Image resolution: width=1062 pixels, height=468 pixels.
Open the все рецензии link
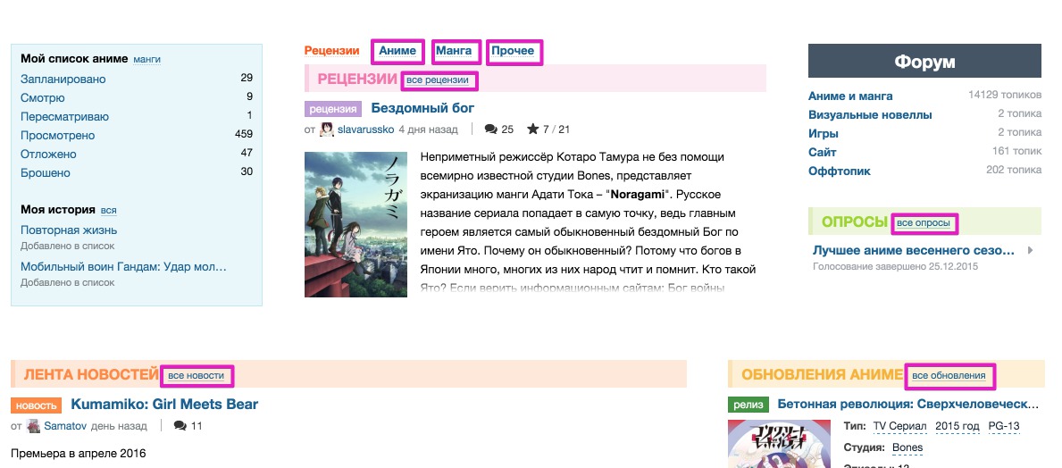(x=438, y=79)
